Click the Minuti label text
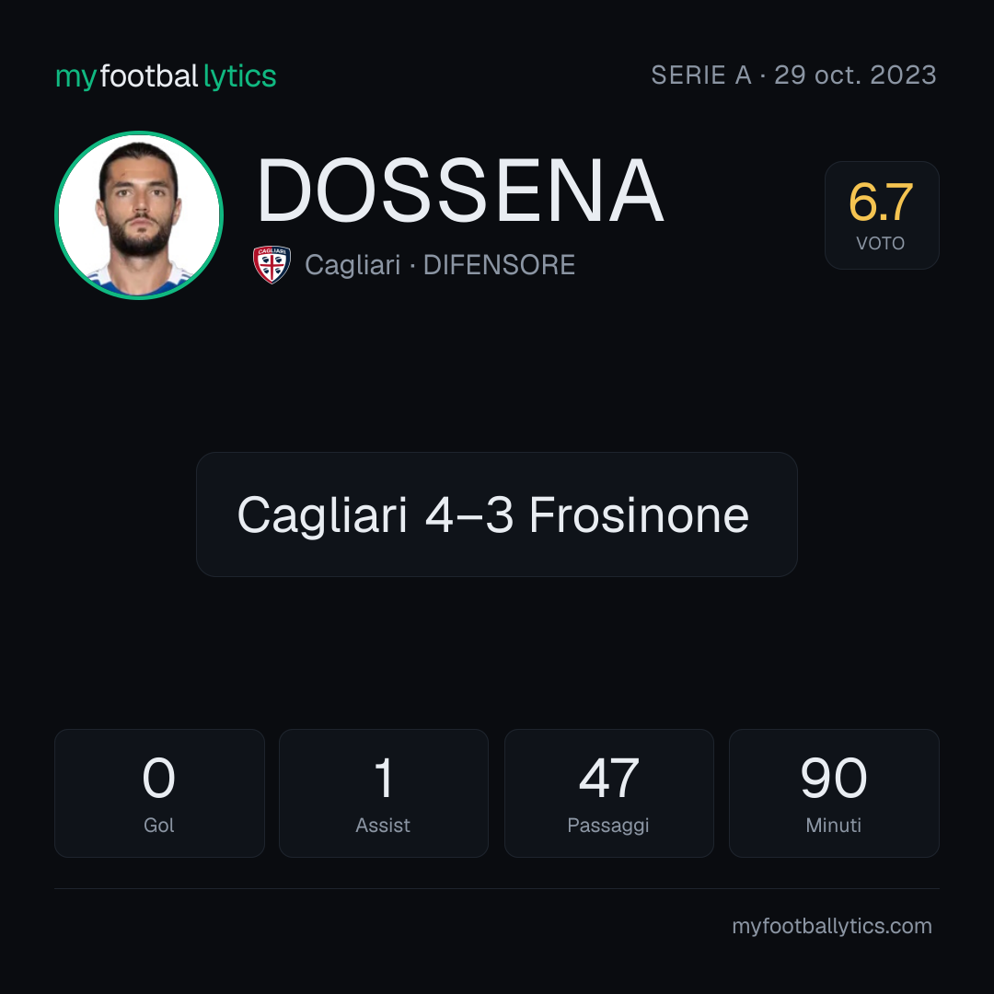This screenshot has height=994, width=994. (834, 825)
